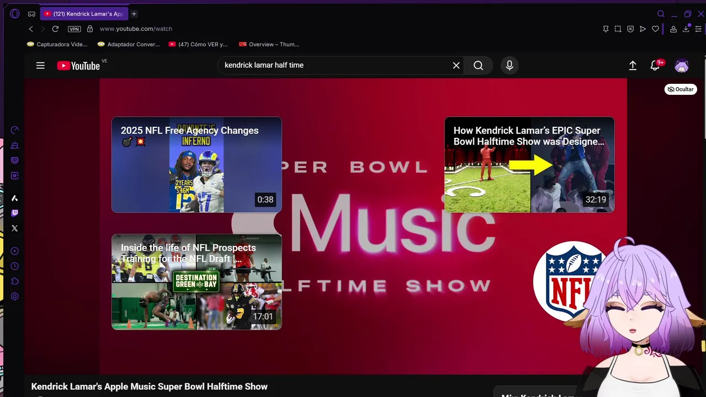Open X (Twitter) in the sidebar
The height and width of the screenshot is (397, 706).
tap(15, 228)
